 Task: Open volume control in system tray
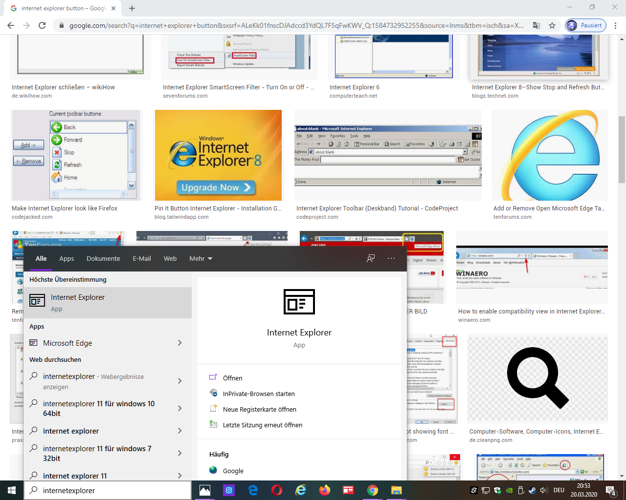point(544,490)
